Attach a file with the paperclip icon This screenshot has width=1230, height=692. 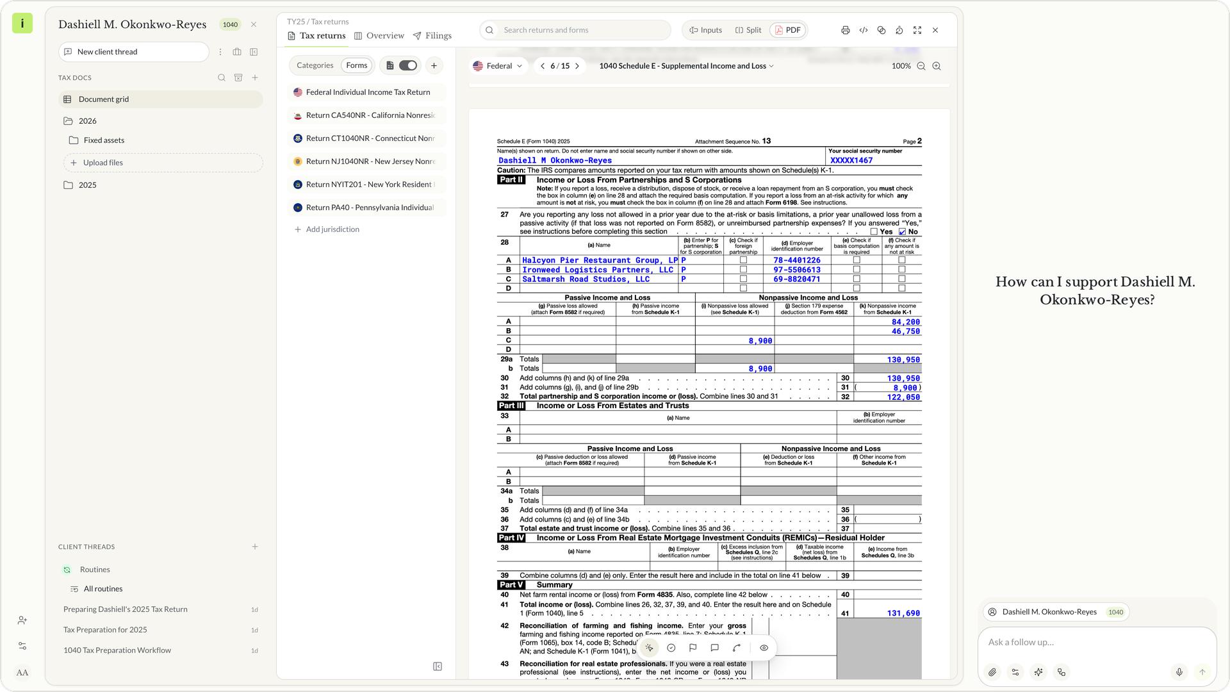(x=992, y=672)
